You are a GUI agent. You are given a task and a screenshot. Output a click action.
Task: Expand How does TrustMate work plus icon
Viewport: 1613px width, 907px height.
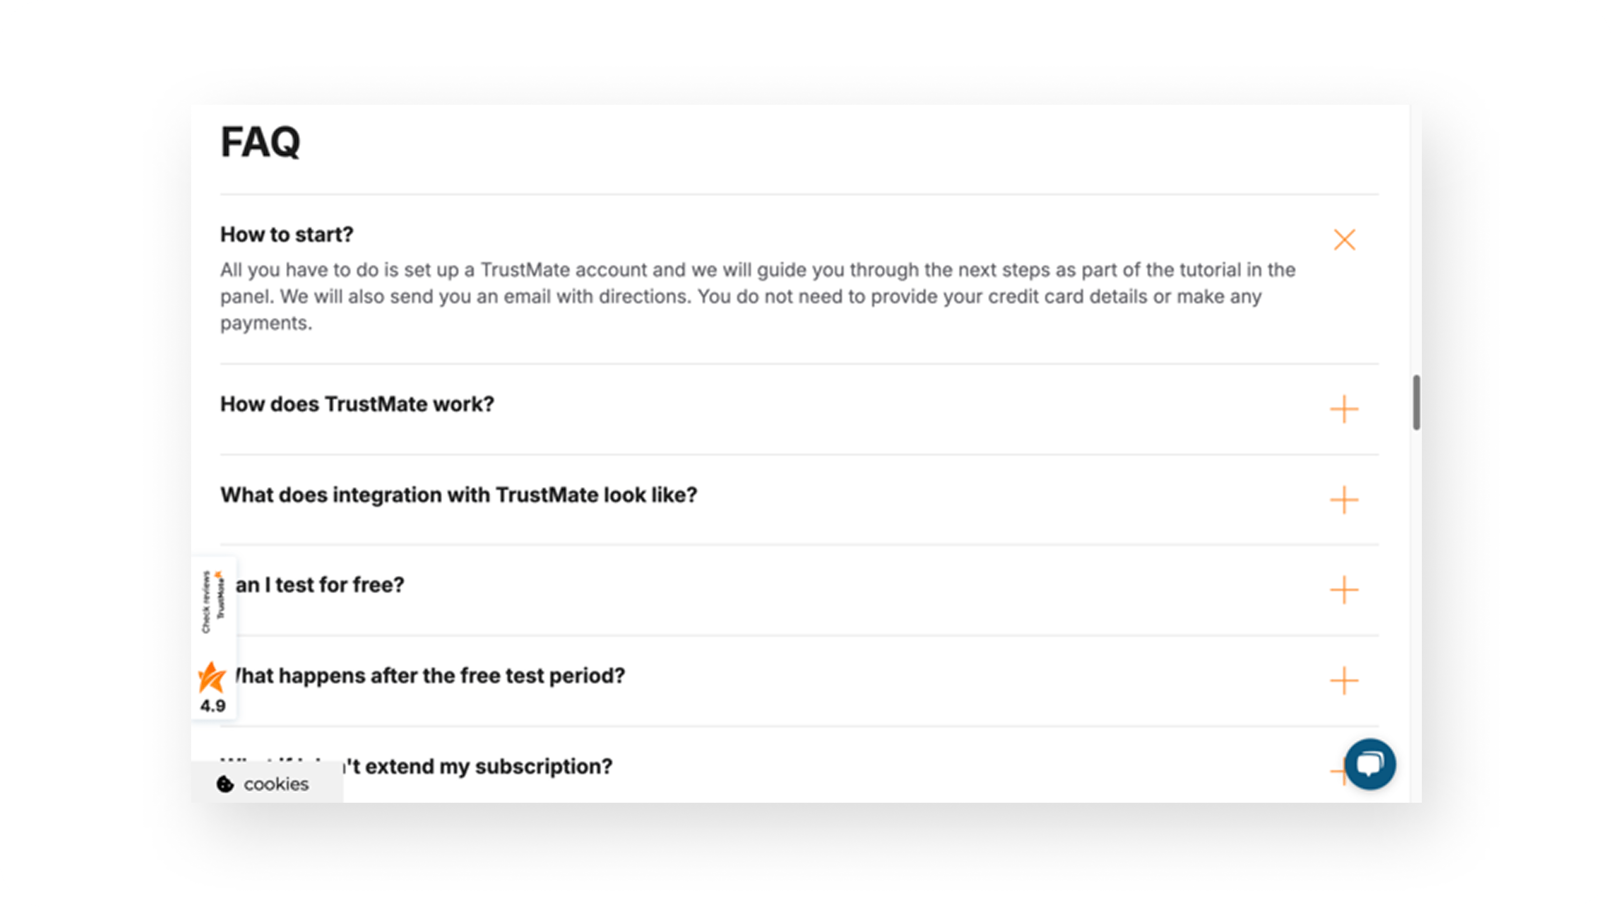[x=1344, y=410]
